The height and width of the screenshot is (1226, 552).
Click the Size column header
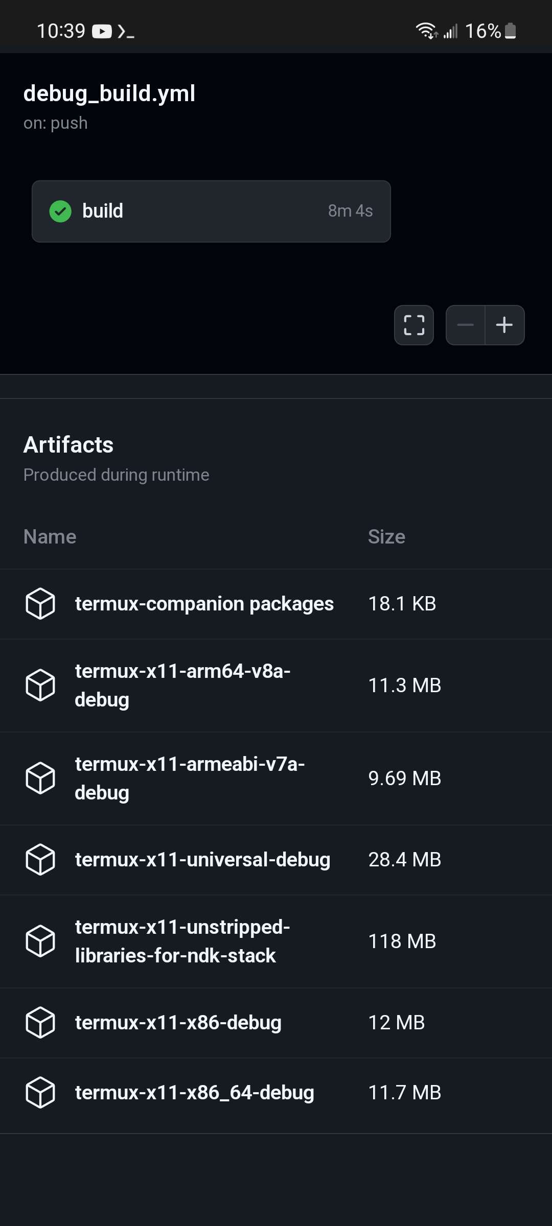tap(387, 536)
